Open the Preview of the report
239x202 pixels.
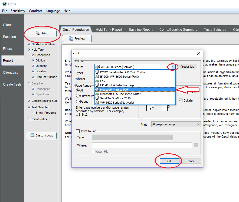[77, 38]
